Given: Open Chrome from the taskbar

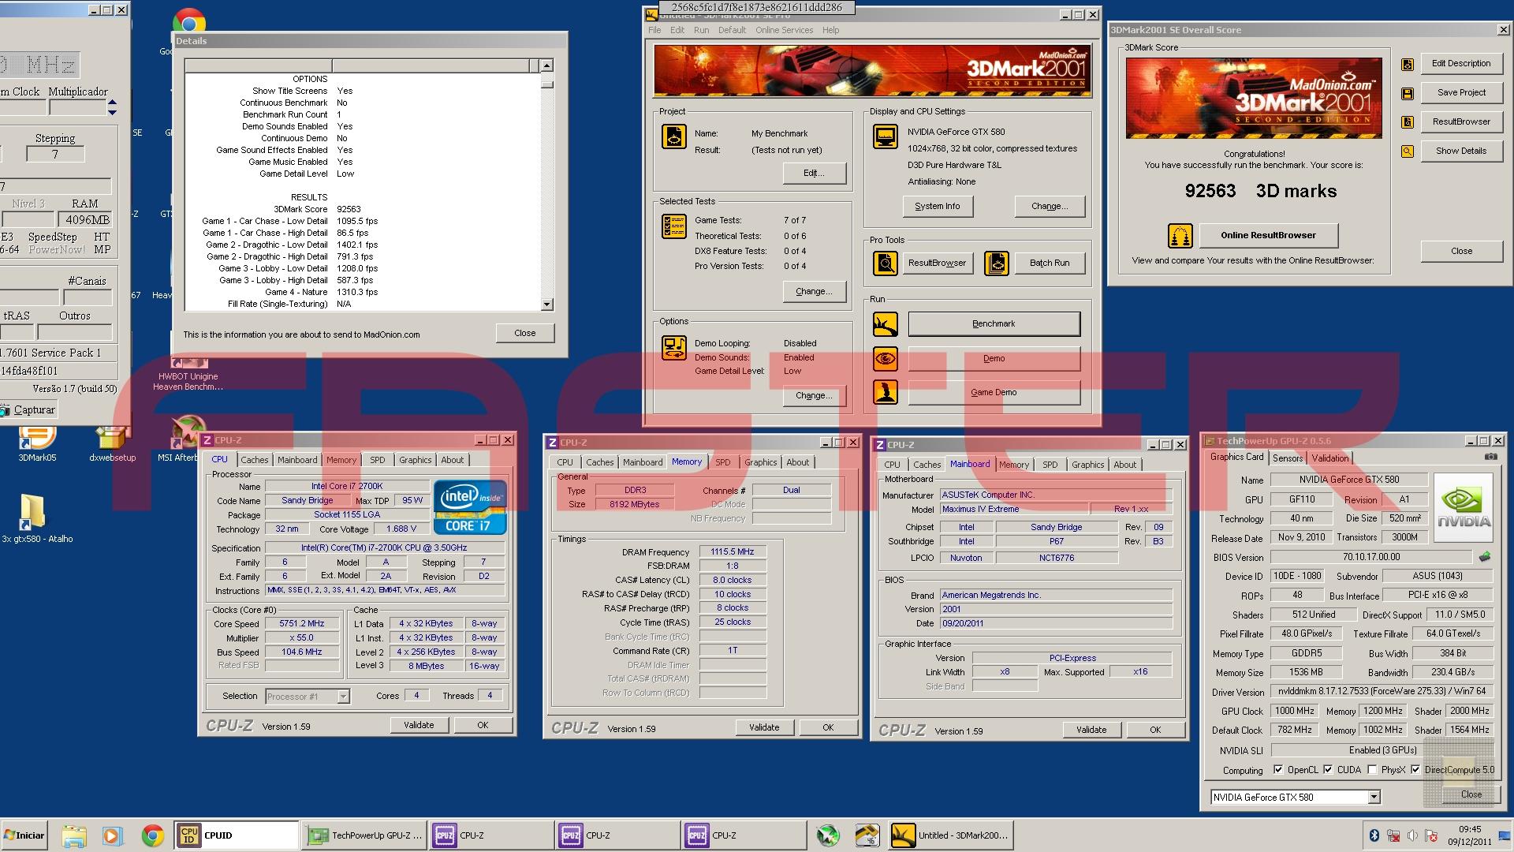Looking at the screenshot, I should coord(153,835).
